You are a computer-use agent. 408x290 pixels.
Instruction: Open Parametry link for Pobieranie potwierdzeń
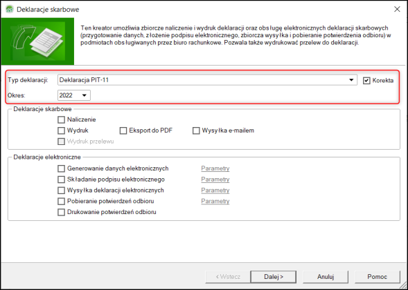pos(215,202)
